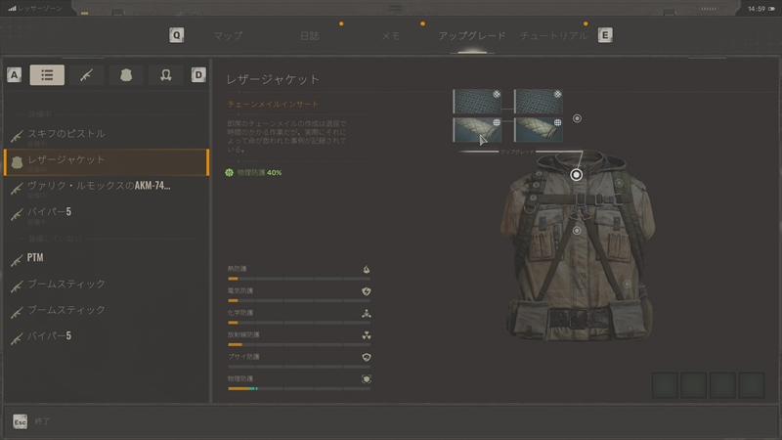Viewport: 782px width, 440px height.
Task: Select the アップグレード tab
Action: (x=472, y=35)
